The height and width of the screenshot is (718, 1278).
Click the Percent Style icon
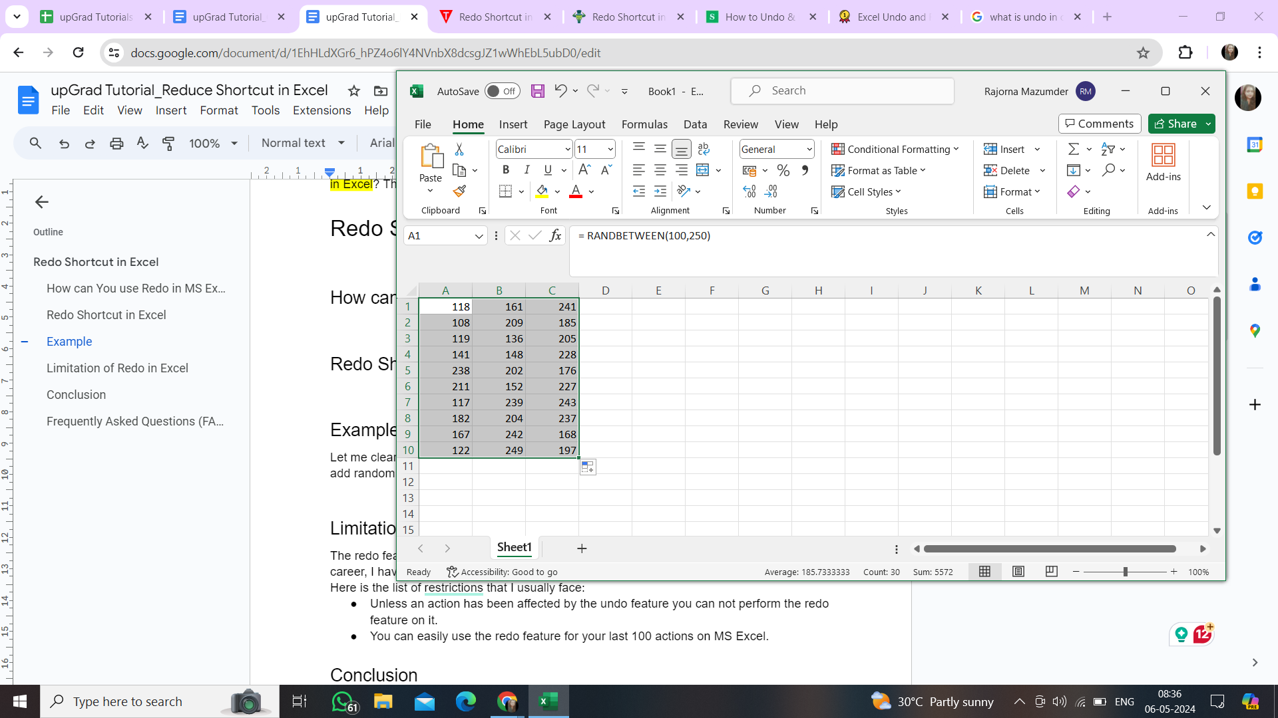point(783,170)
